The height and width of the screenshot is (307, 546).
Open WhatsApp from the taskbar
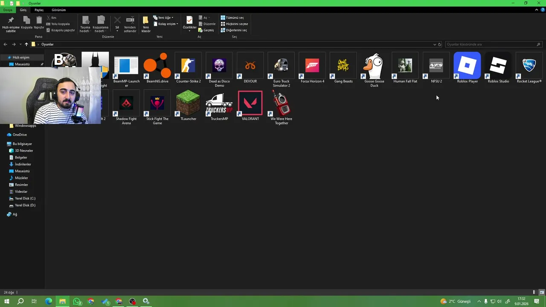point(77,301)
